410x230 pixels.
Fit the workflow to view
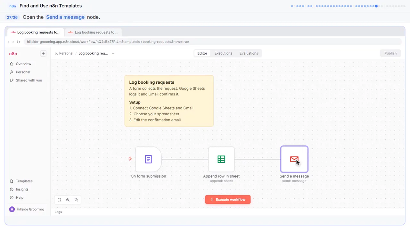pyautogui.click(x=59, y=200)
